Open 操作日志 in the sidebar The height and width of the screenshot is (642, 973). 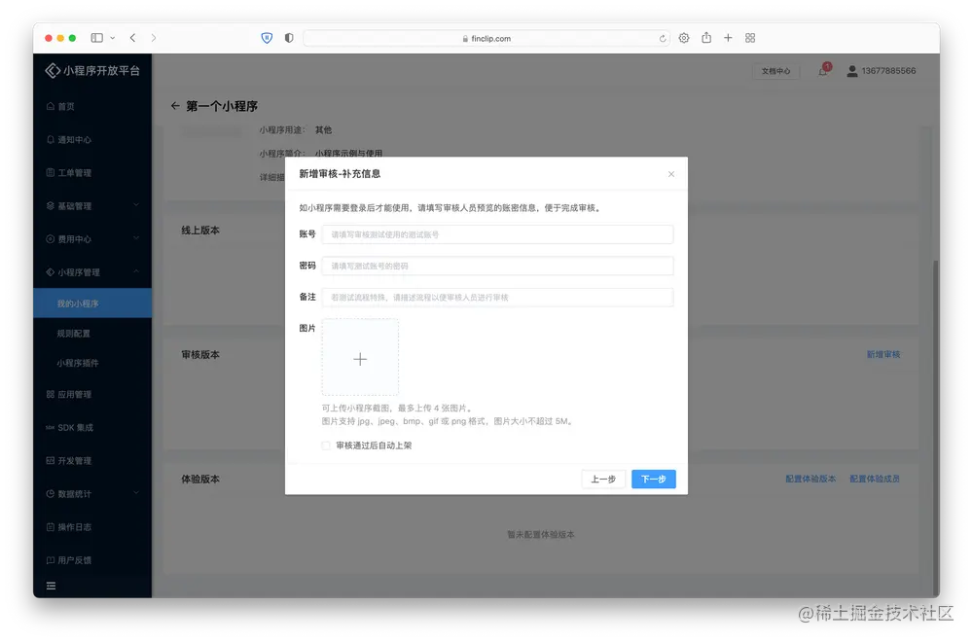click(x=92, y=527)
